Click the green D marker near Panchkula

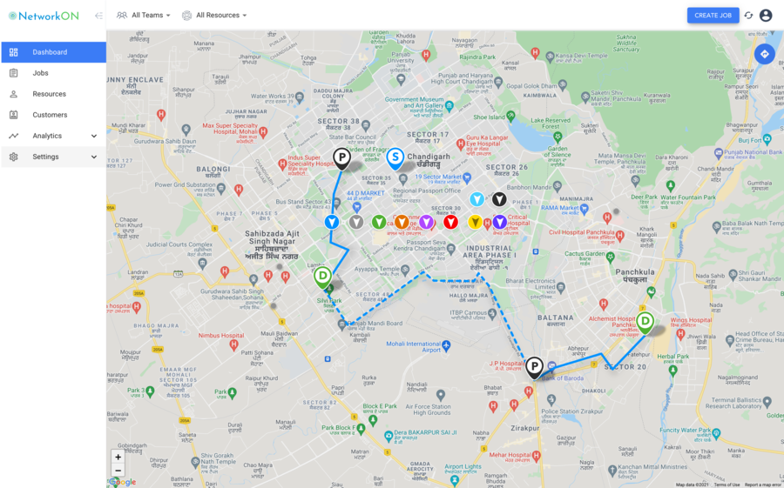(x=645, y=321)
